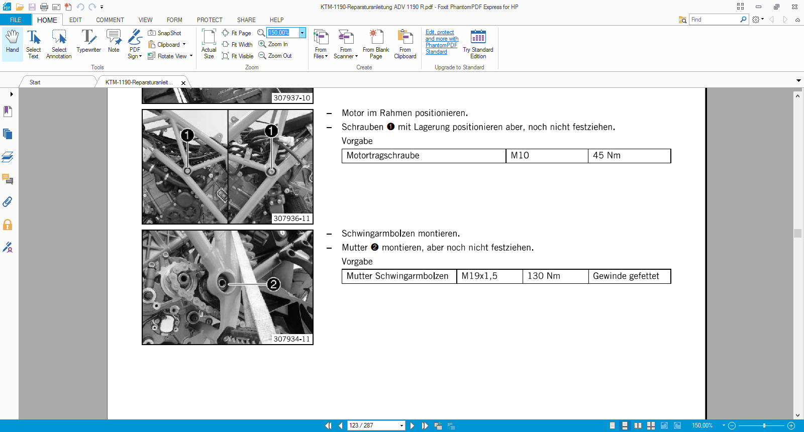Viewport: 804px width, 432px height.
Task: Enable facing pages view mode
Action: tap(638, 425)
